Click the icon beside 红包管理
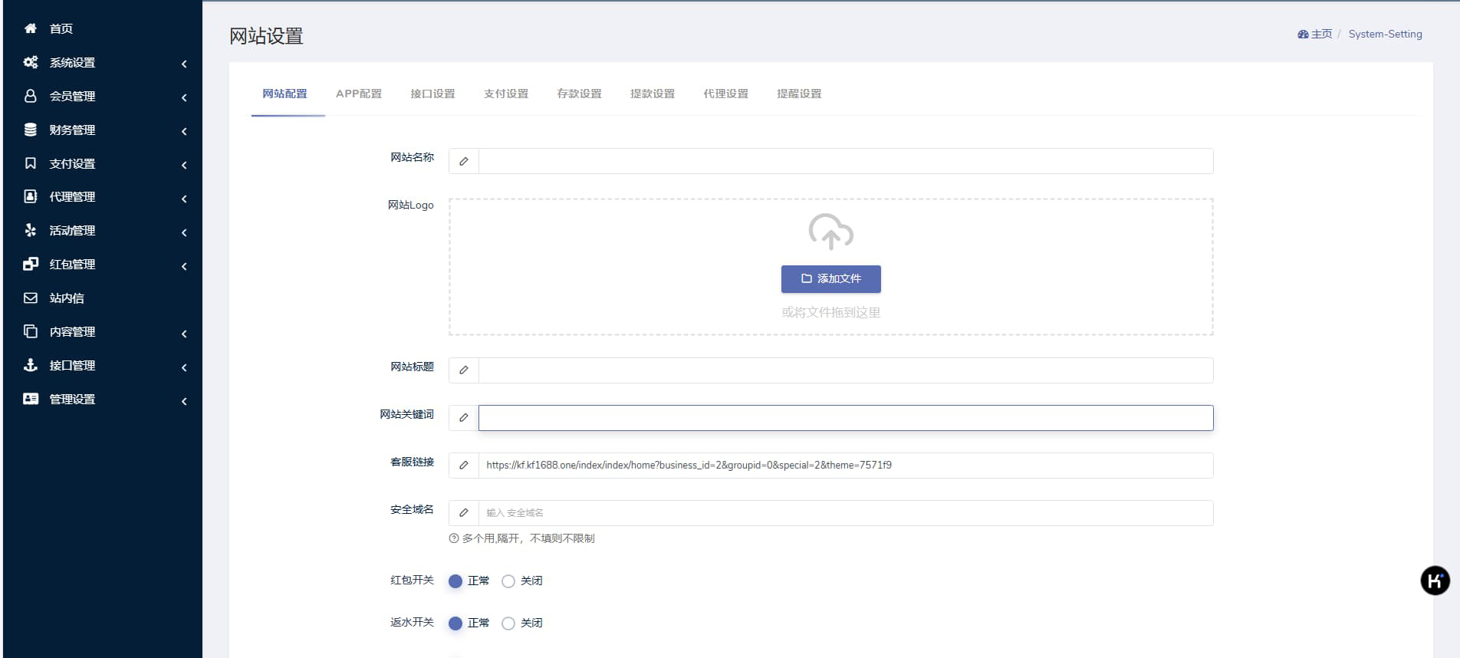 pyautogui.click(x=31, y=264)
